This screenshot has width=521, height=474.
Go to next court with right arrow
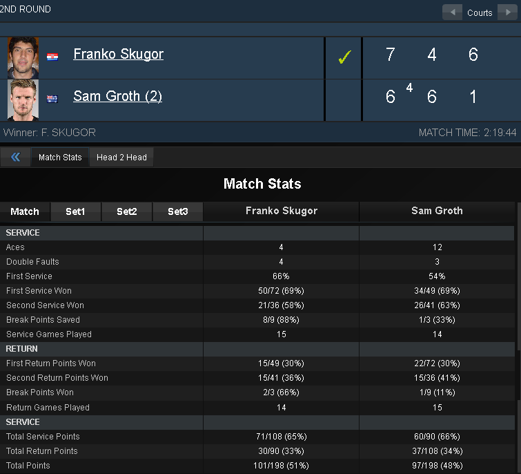pyautogui.click(x=507, y=12)
